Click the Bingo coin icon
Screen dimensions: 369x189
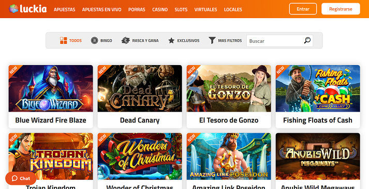(94, 40)
